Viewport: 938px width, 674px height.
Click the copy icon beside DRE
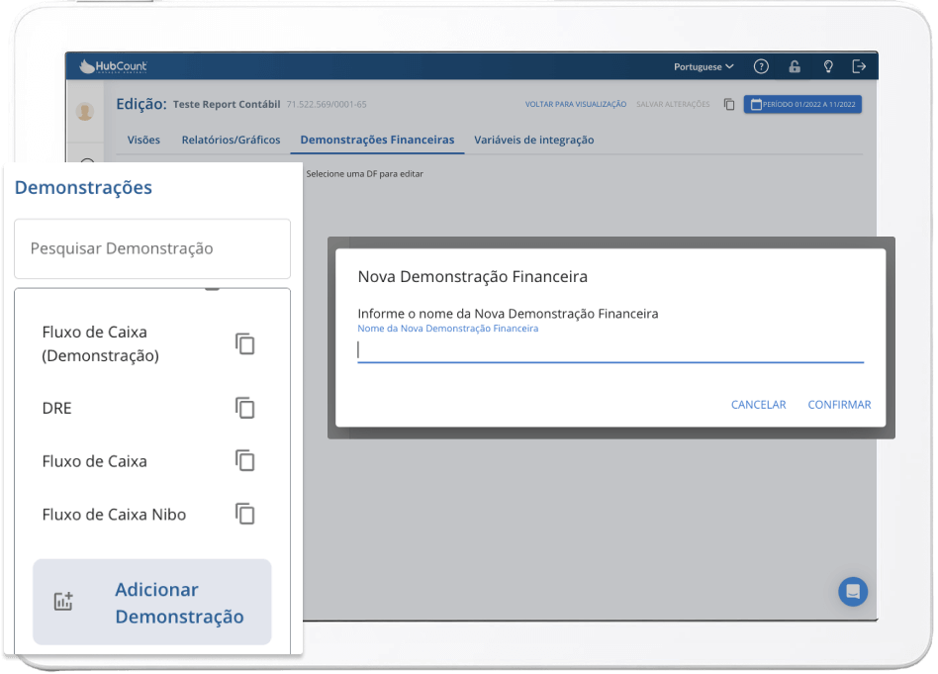pos(244,408)
